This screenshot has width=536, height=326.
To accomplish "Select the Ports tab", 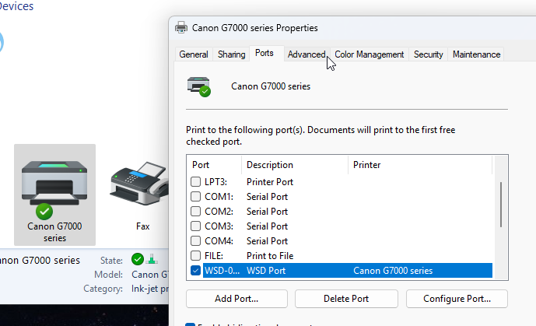I will pos(264,54).
